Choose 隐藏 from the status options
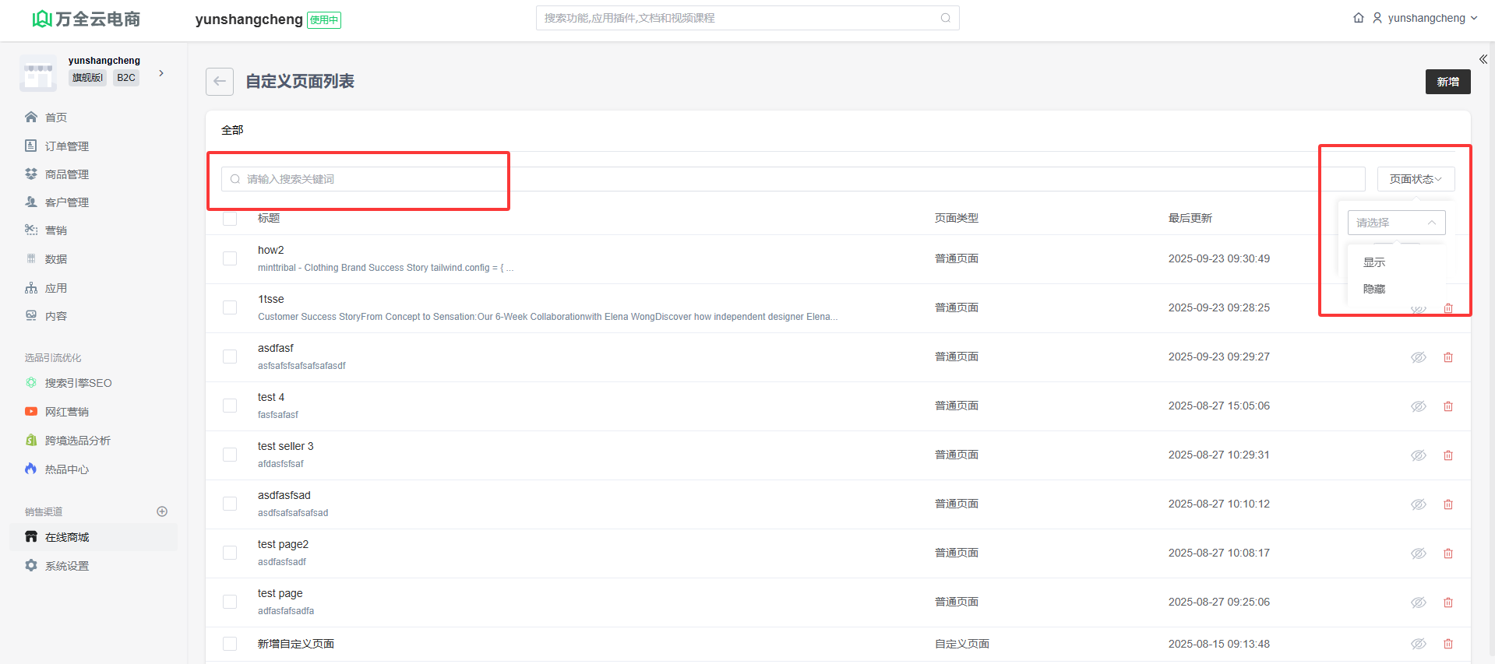1495x664 pixels. [x=1374, y=289]
